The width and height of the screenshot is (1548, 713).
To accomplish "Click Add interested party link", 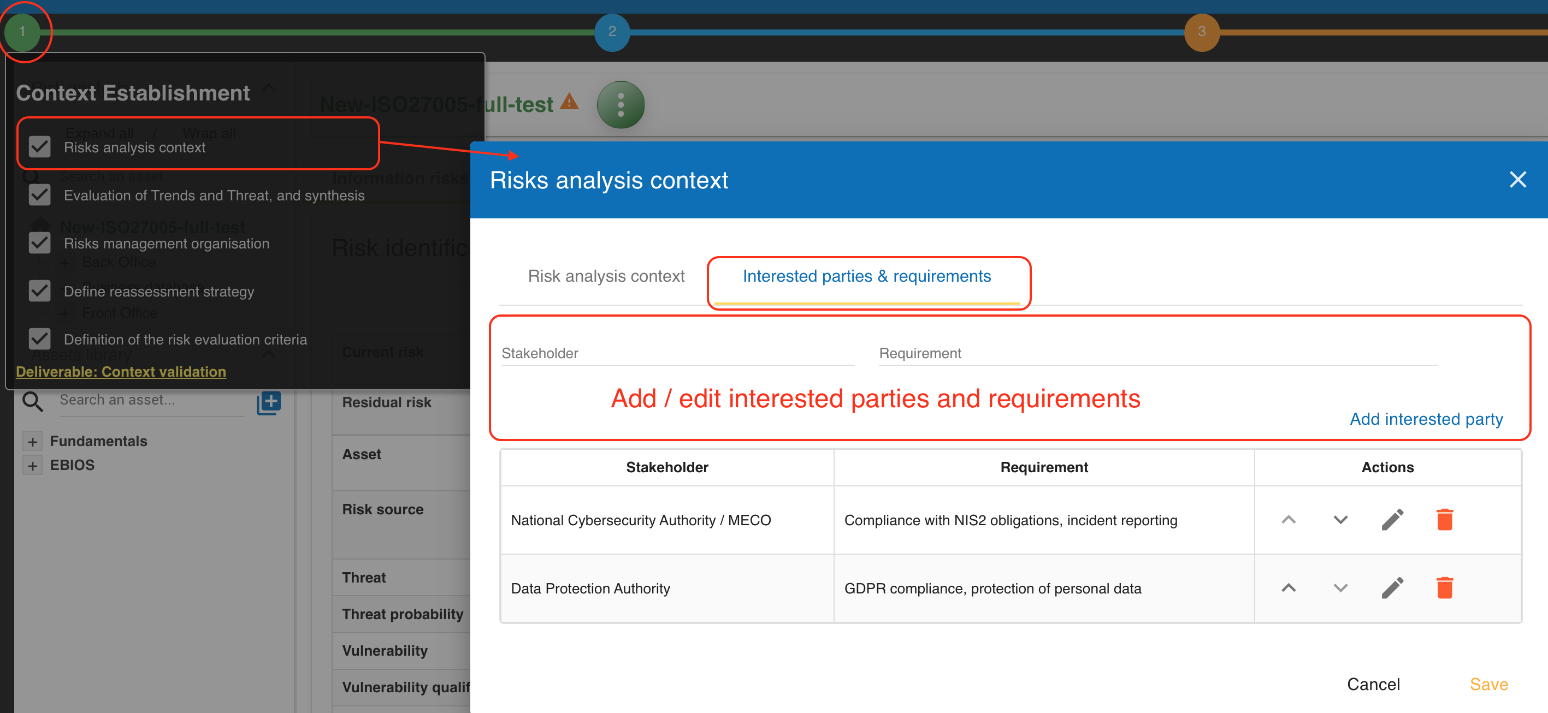I will click(1426, 419).
